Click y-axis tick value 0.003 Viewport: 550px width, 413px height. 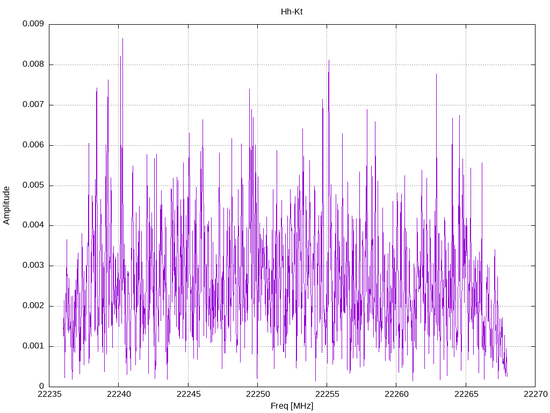(33, 266)
